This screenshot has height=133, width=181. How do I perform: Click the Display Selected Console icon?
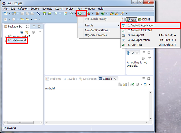[x=137, y=85]
